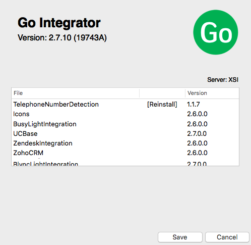Click UCBase version 2.7.0.0 cell
The width and height of the screenshot is (251, 245).
(197, 133)
